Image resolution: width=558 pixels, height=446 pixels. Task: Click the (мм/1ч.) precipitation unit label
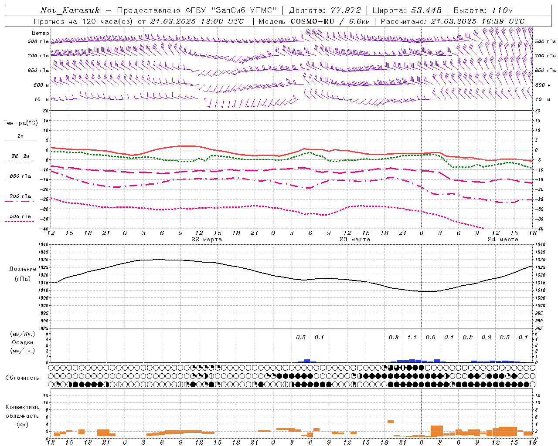coord(23,351)
